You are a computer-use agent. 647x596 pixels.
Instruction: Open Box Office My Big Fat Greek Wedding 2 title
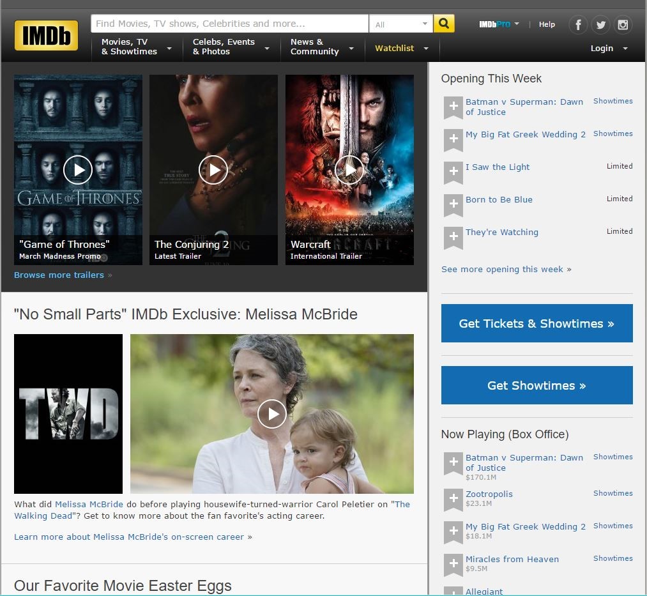(525, 526)
